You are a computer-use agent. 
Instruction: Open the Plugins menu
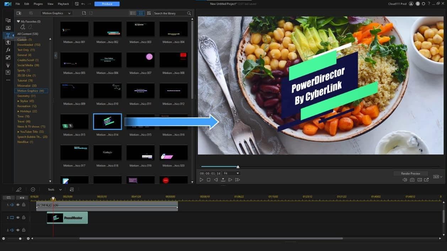tap(38, 4)
